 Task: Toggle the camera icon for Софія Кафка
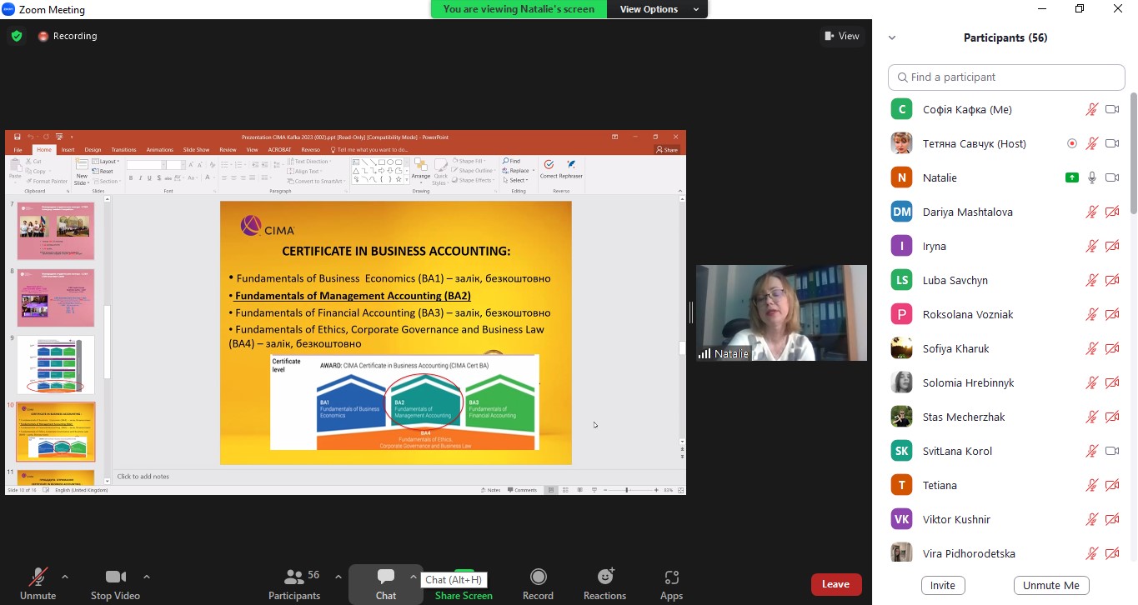[1111, 109]
